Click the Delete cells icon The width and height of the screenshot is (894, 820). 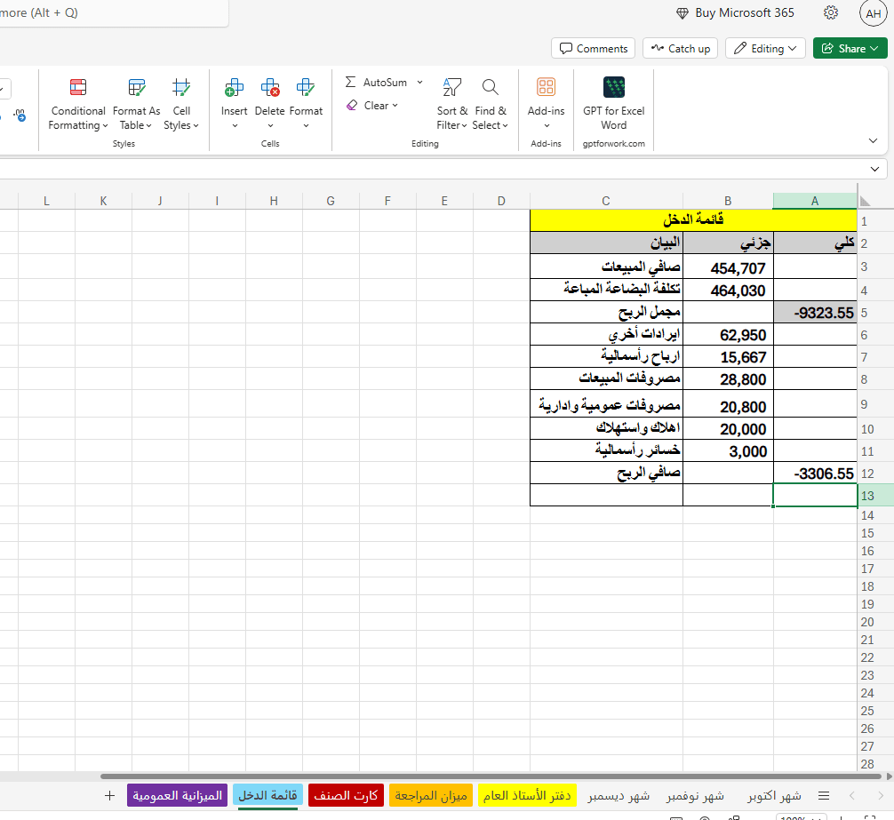pos(270,88)
